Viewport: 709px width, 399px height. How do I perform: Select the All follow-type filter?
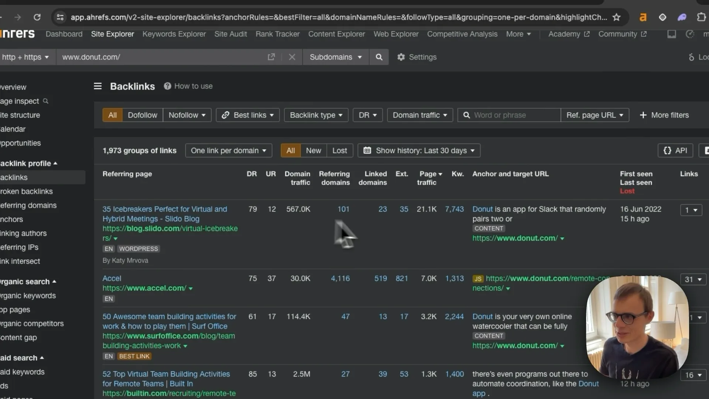coord(112,115)
